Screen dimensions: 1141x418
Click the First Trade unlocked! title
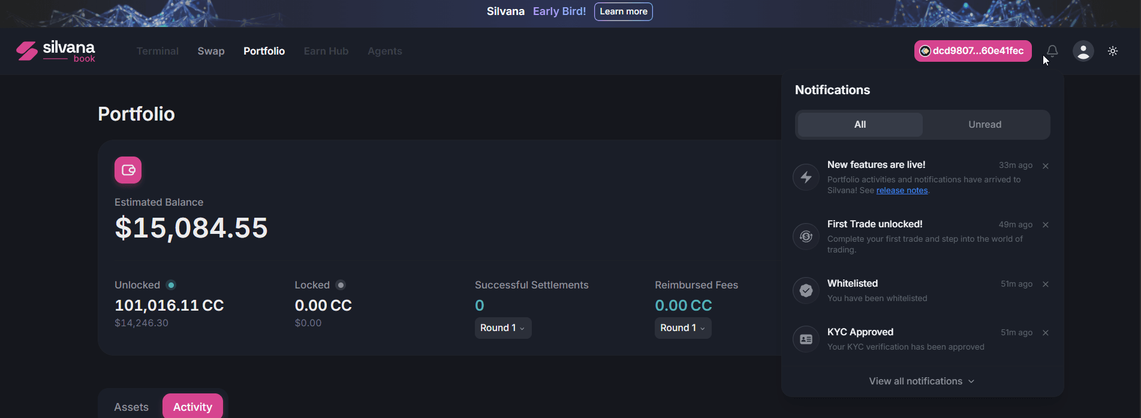coord(875,224)
